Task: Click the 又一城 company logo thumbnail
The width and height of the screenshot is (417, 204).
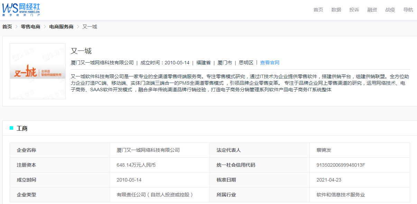Action: (38, 71)
